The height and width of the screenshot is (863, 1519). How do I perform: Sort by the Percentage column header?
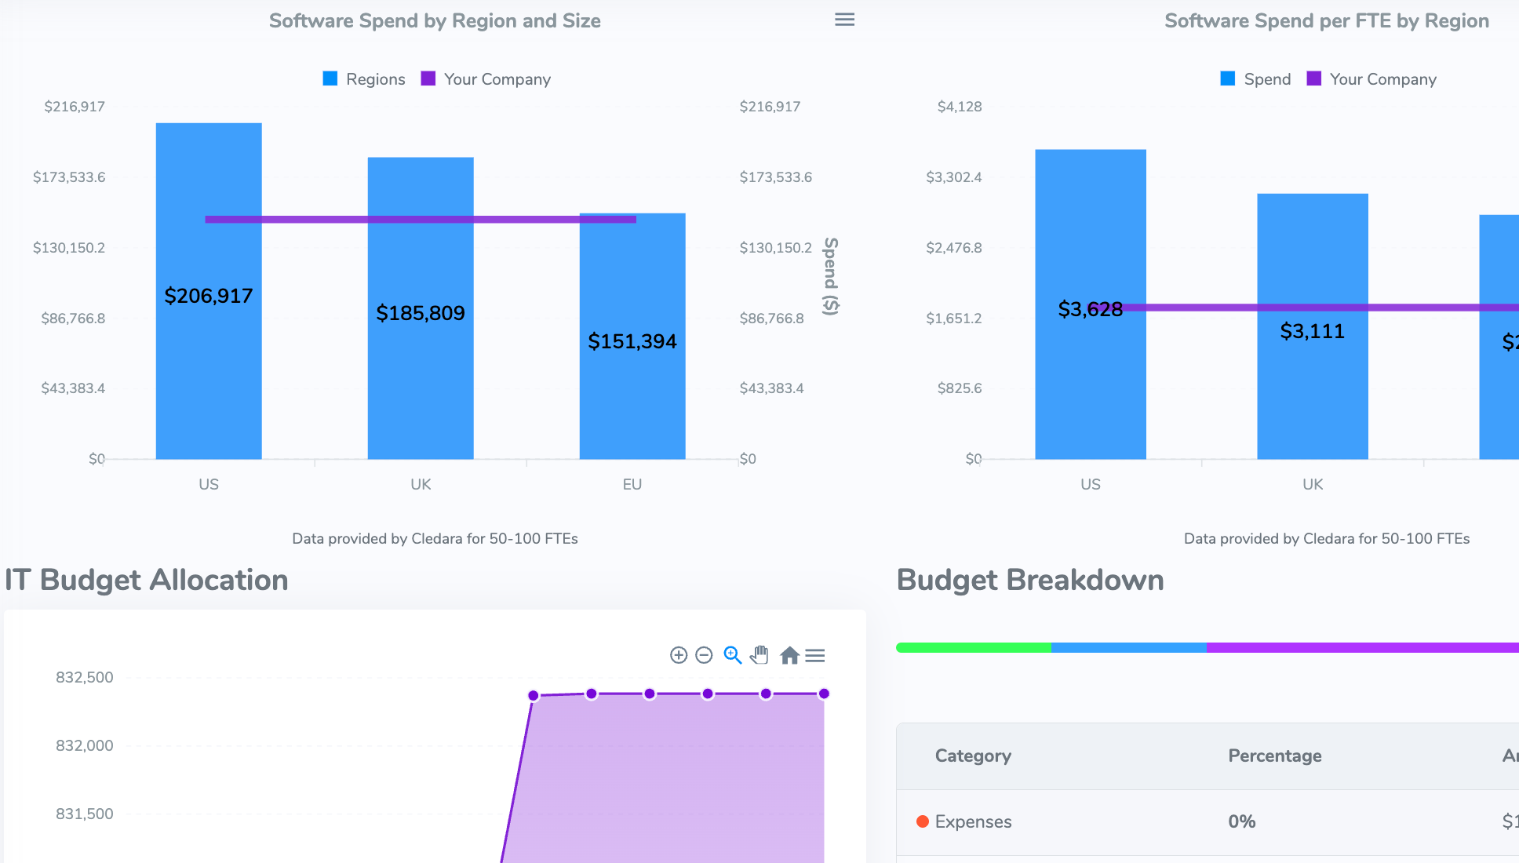1274,756
